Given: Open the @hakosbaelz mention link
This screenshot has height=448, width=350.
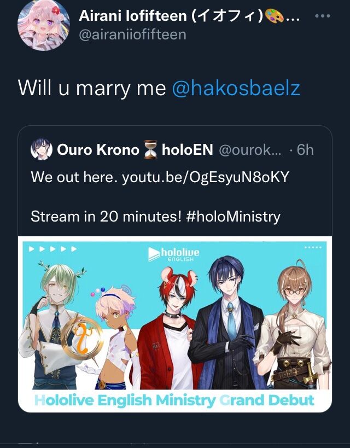Looking at the screenshot, I should coord(236,88).
